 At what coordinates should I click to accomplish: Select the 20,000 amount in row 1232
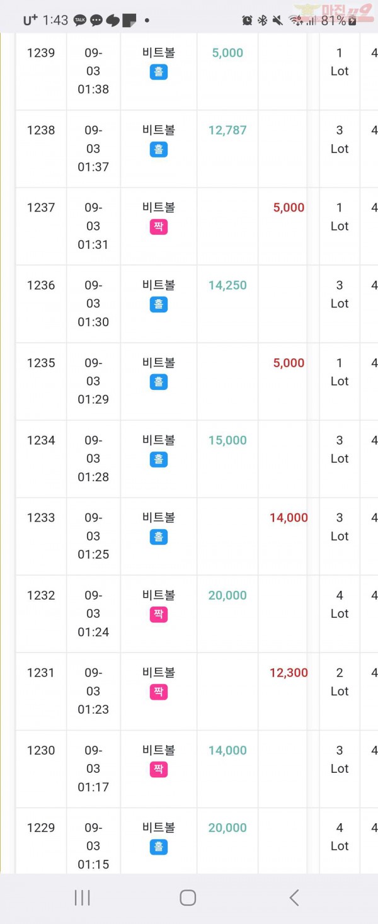[x=227, y=595]
